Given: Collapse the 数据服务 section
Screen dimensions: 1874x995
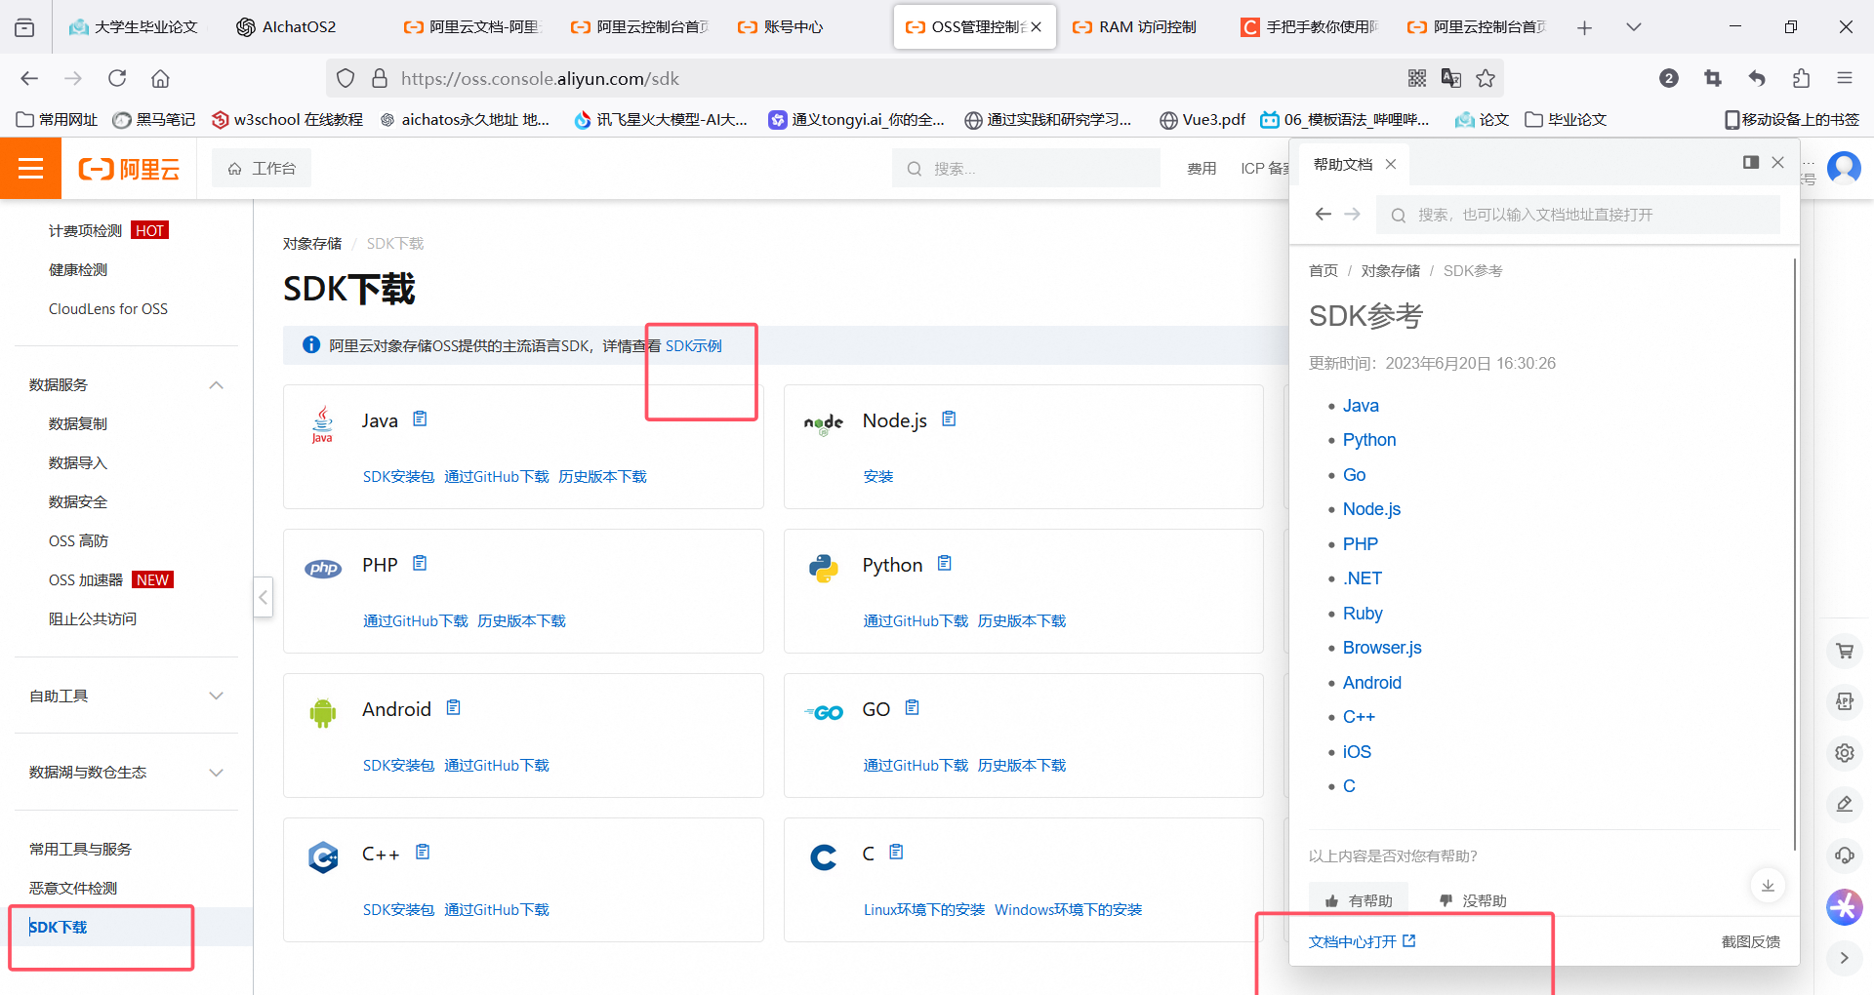Looking at the screenshot, I should pyautogui.click(x=217, y=385).
